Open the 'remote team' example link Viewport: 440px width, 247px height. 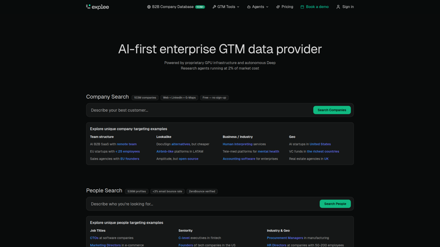coord(126,144)
